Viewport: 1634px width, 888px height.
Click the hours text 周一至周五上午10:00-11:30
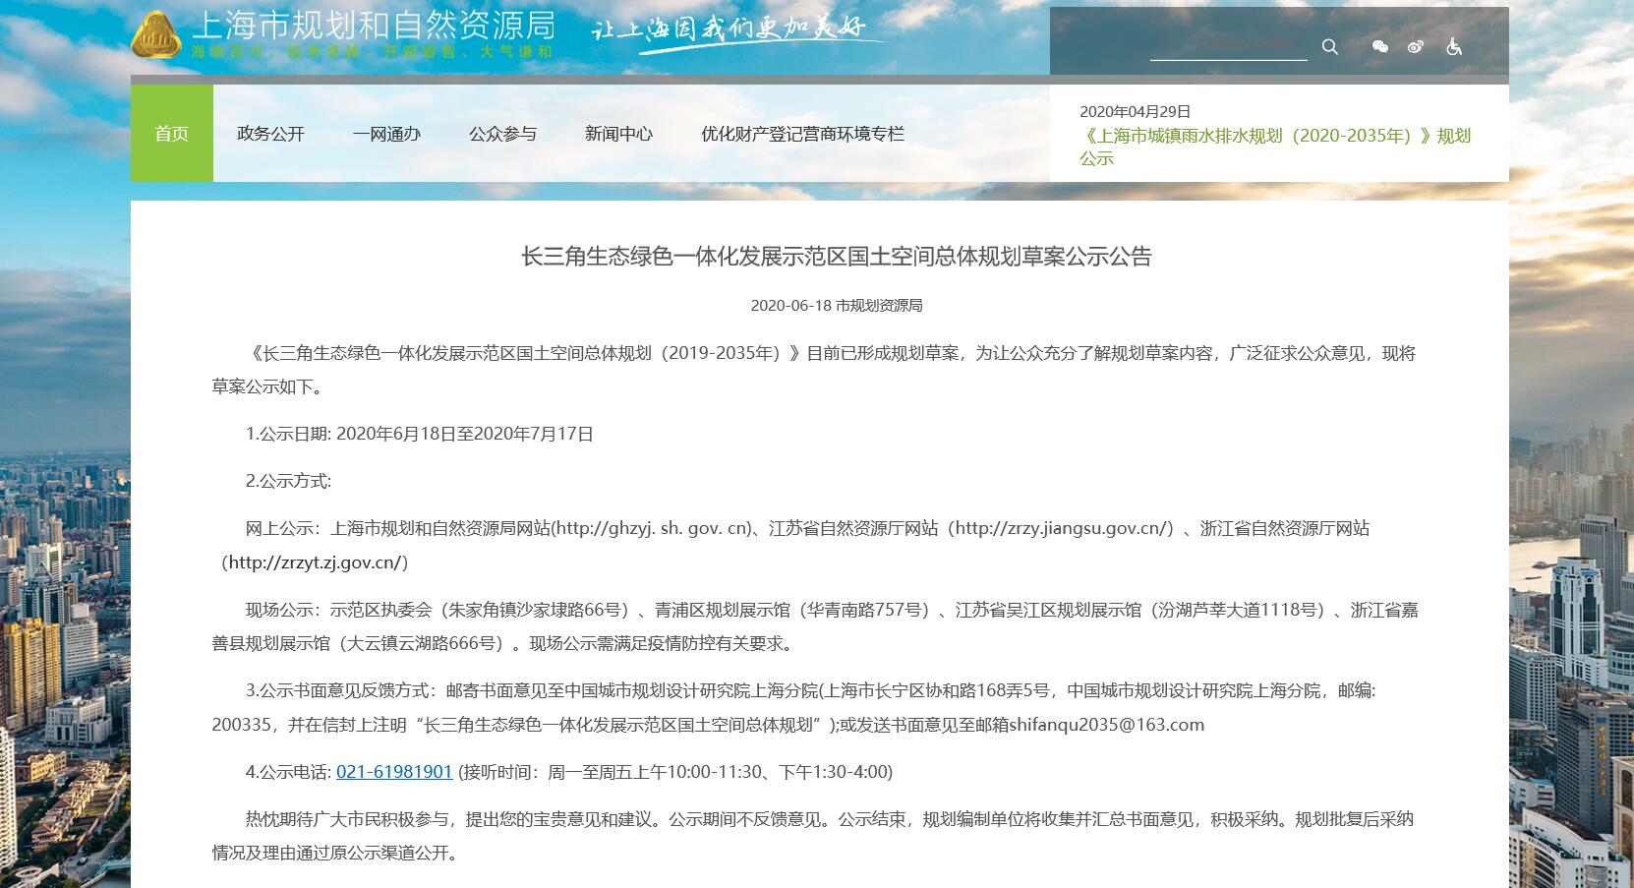coord(655,772)
